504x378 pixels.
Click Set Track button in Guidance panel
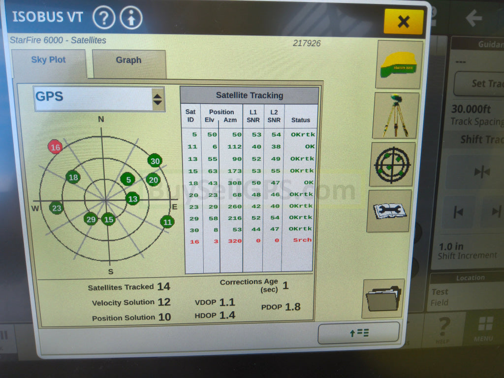pyautogui.click(x=480, y=84)
